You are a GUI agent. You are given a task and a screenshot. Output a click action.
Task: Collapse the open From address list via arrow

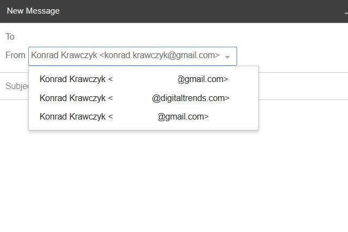(228, 57)
